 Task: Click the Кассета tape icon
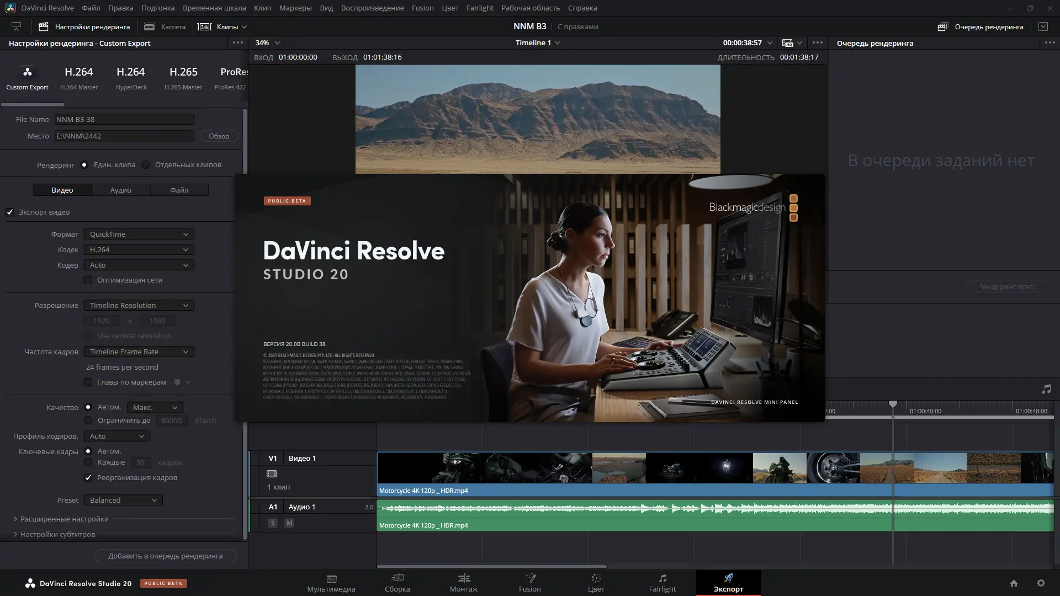pyautogui.click(x=149, y=26)
